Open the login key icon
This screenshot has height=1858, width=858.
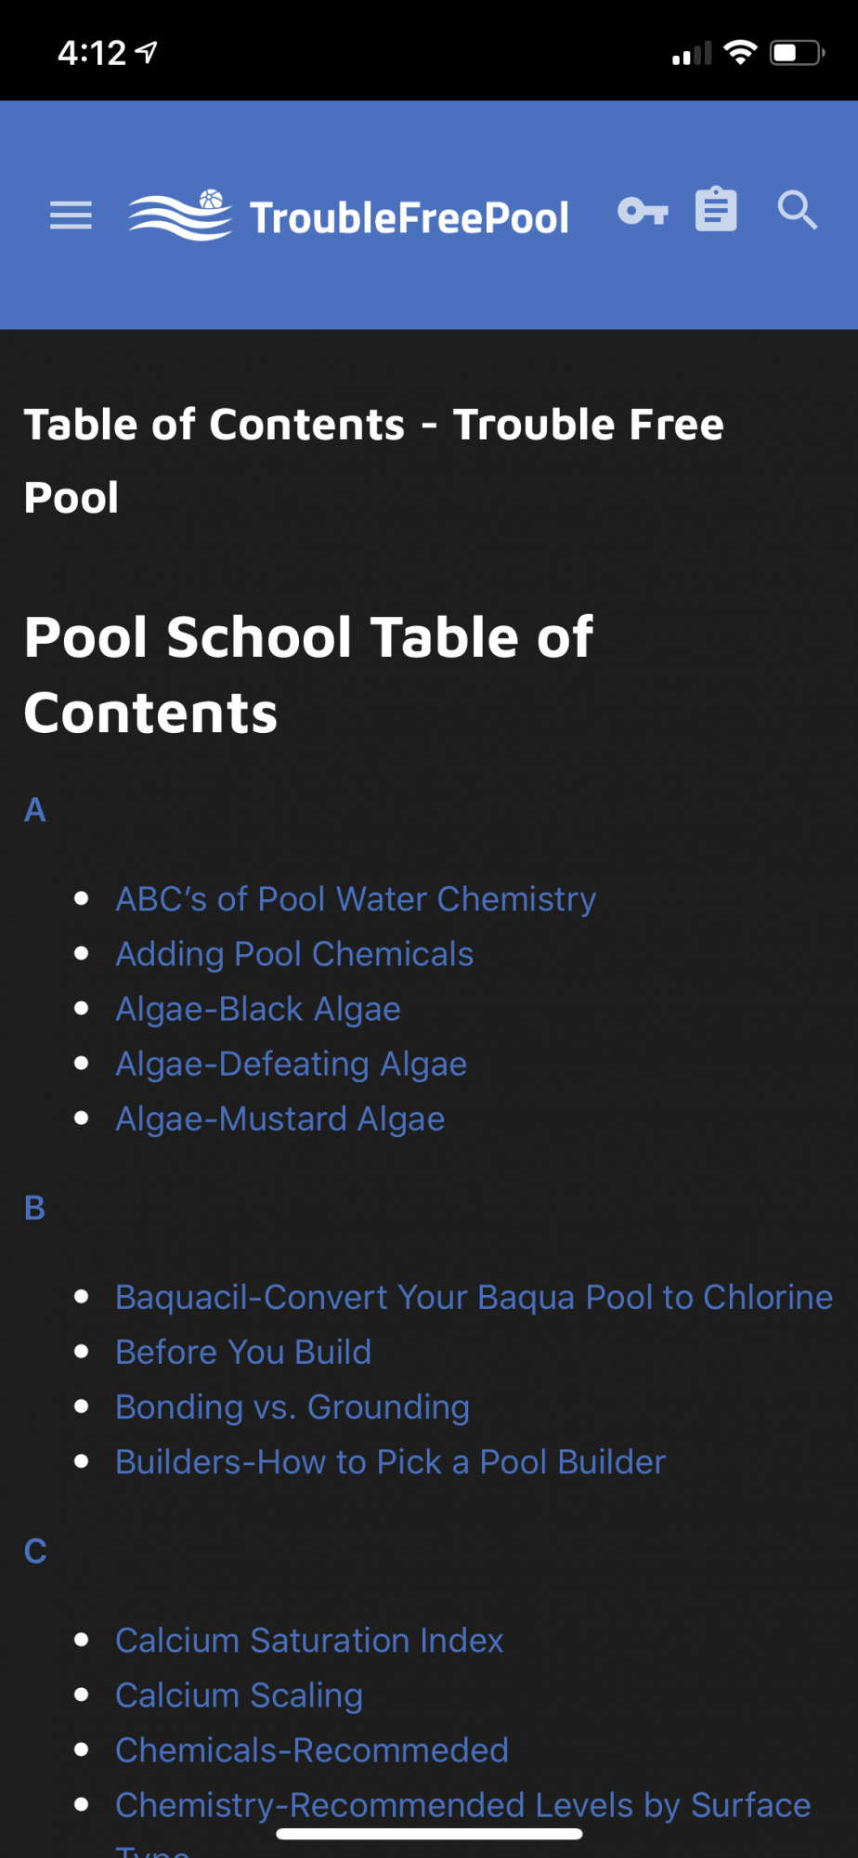(643, 211)
